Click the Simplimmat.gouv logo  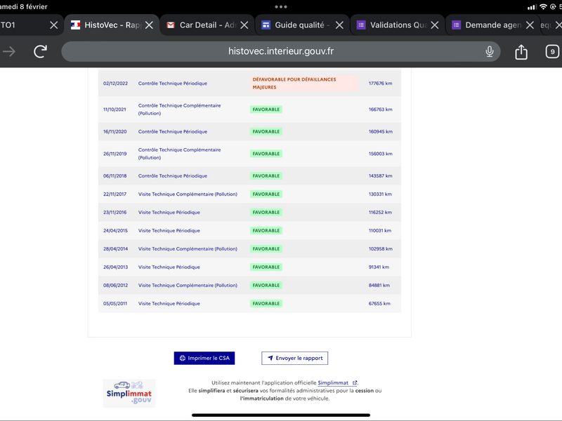(129, 393)
